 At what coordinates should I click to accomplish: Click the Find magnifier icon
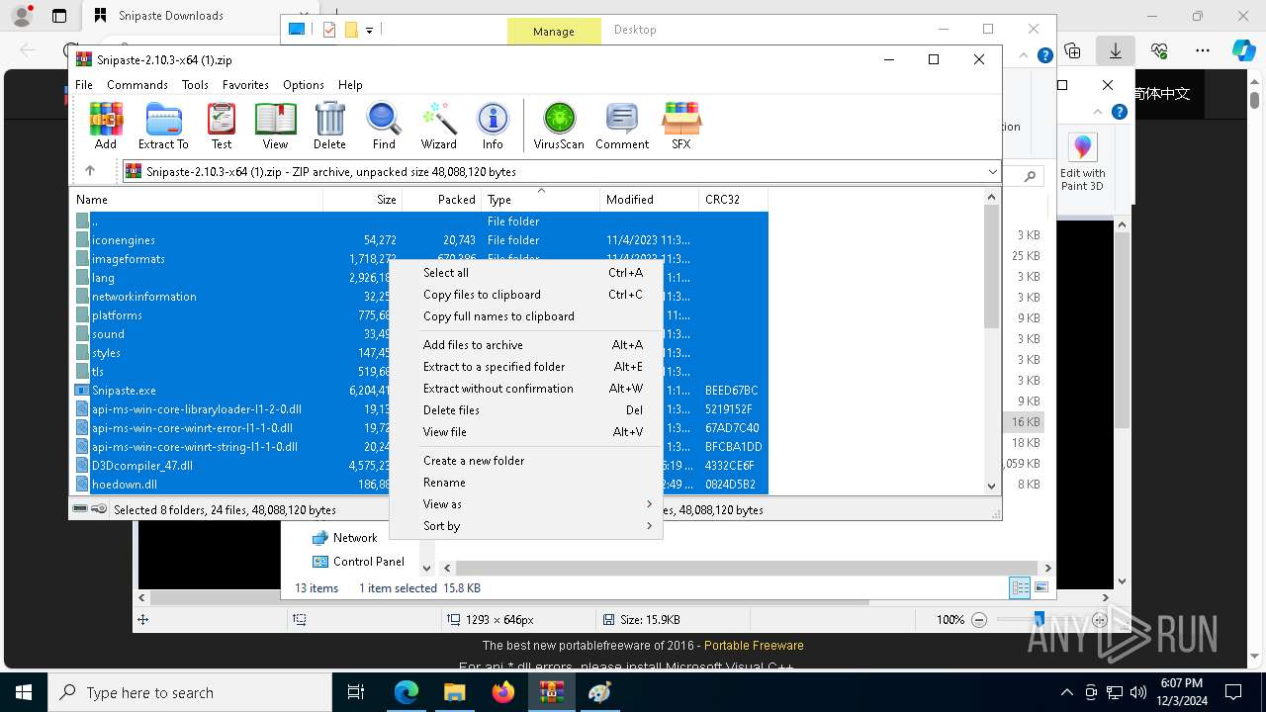[x=384, y=126]
